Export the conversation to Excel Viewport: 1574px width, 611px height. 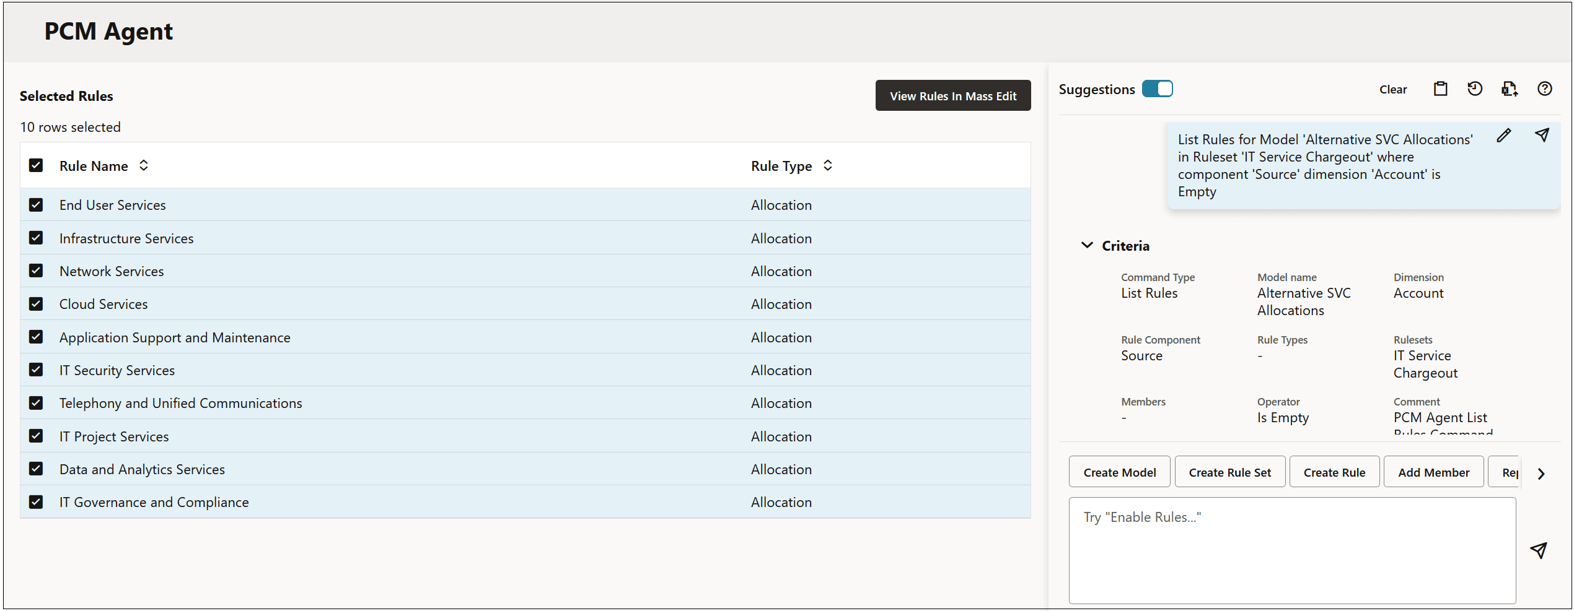[1510, 89]
